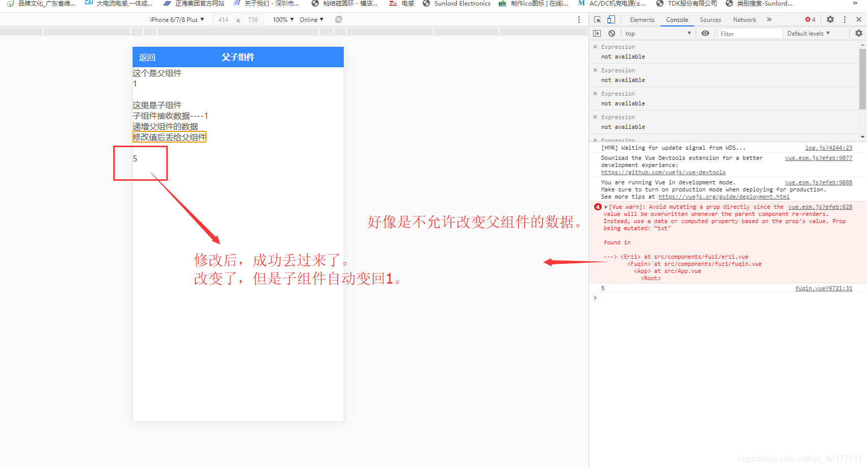Open the 电感 bookmark
This screenshot has height=468, width=867.
[x=402, y=4]
